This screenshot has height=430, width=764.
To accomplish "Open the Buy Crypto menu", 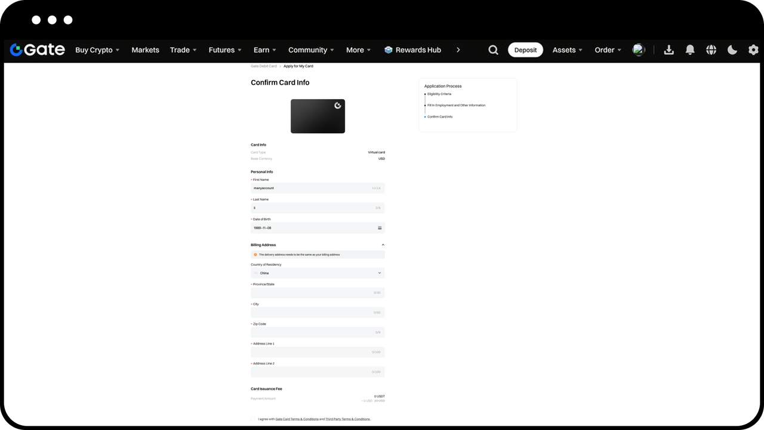I will click(x=97, y=50).
